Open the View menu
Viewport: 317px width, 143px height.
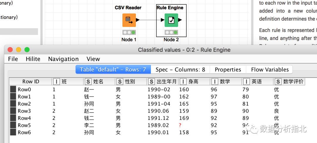(93, 59)
